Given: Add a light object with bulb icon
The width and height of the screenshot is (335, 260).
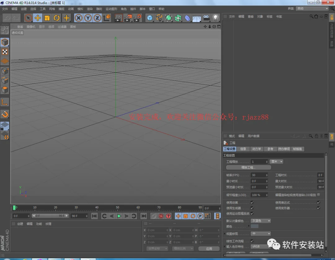Looking at the screenshot, I should (x=216, y=18).
